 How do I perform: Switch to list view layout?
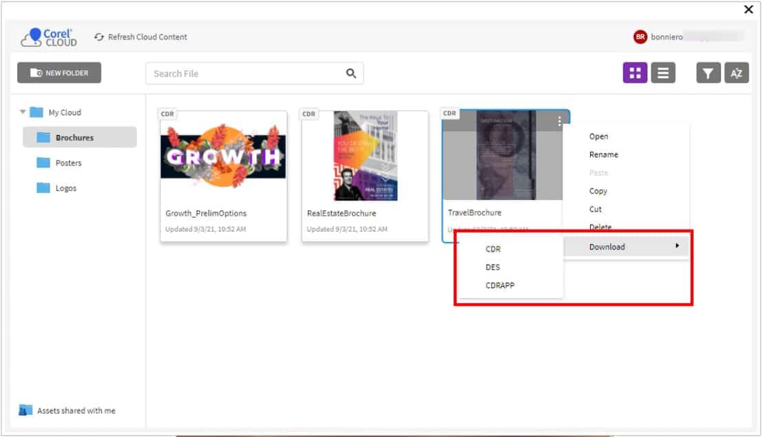(x=663, y=72)
